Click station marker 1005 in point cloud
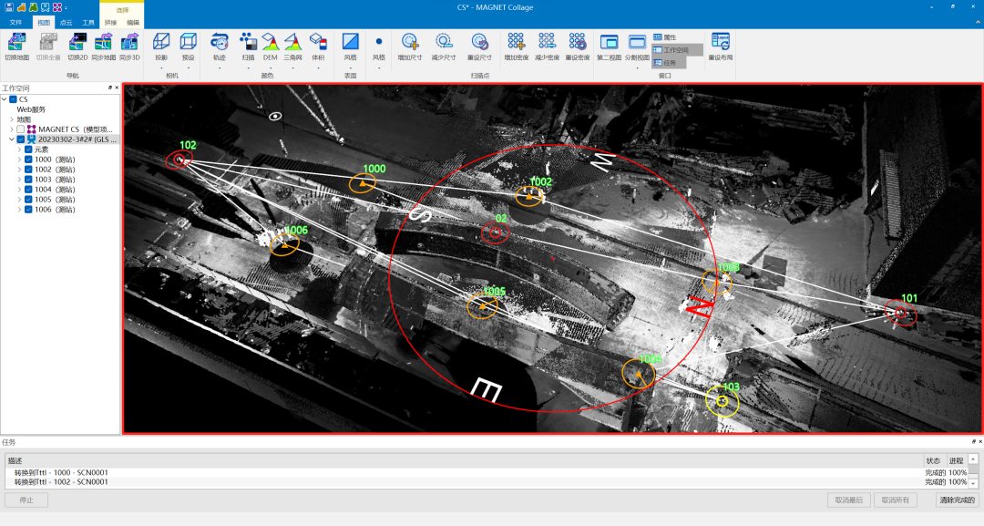The height and width of the screenshot is (526, 984). click(x=482, y=306)
